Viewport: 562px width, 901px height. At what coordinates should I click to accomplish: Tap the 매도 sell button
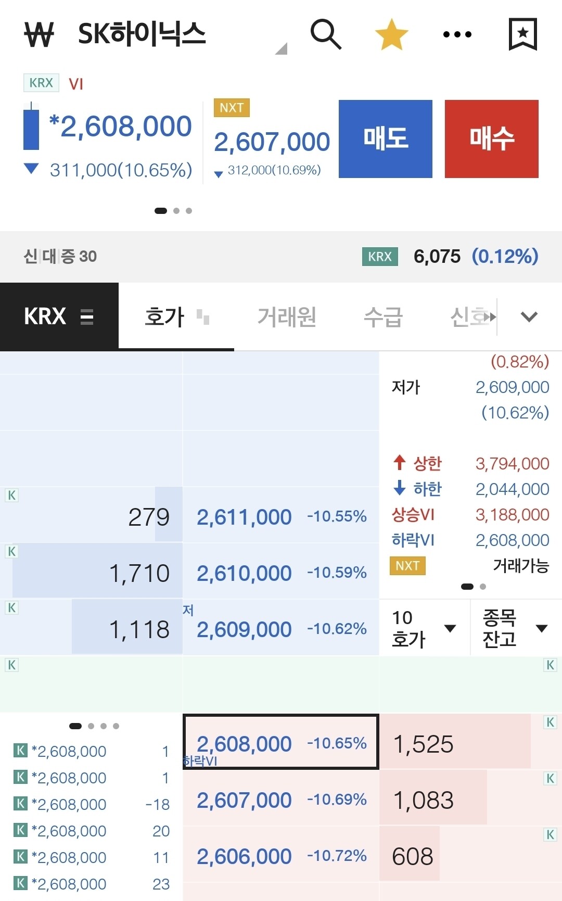point(386,139)
